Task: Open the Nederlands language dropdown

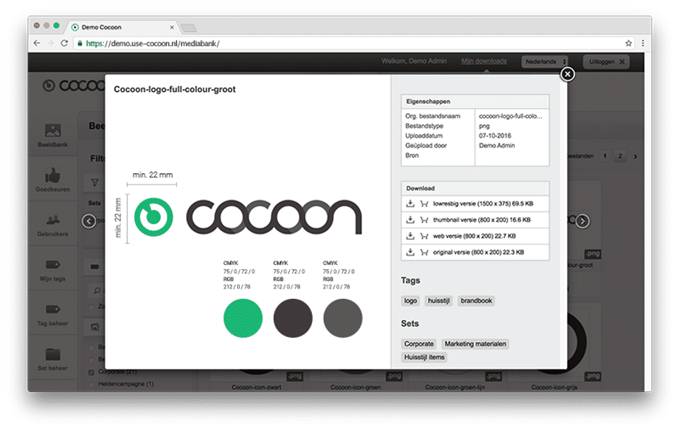Action: click(545, 61)
